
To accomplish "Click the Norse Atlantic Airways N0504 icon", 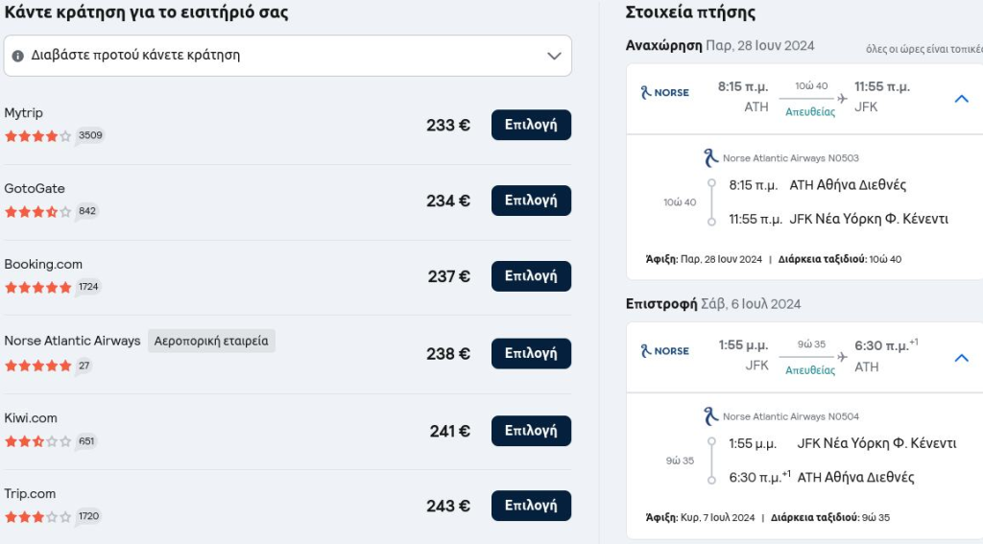I will coord(710,416).
